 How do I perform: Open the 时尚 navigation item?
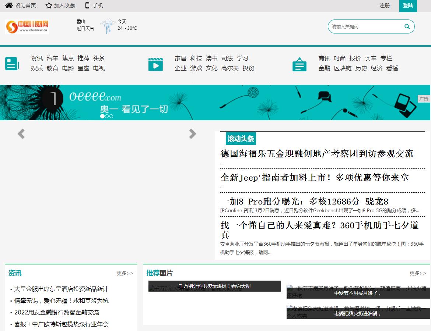pyautogui.click(x=340, y=58)
